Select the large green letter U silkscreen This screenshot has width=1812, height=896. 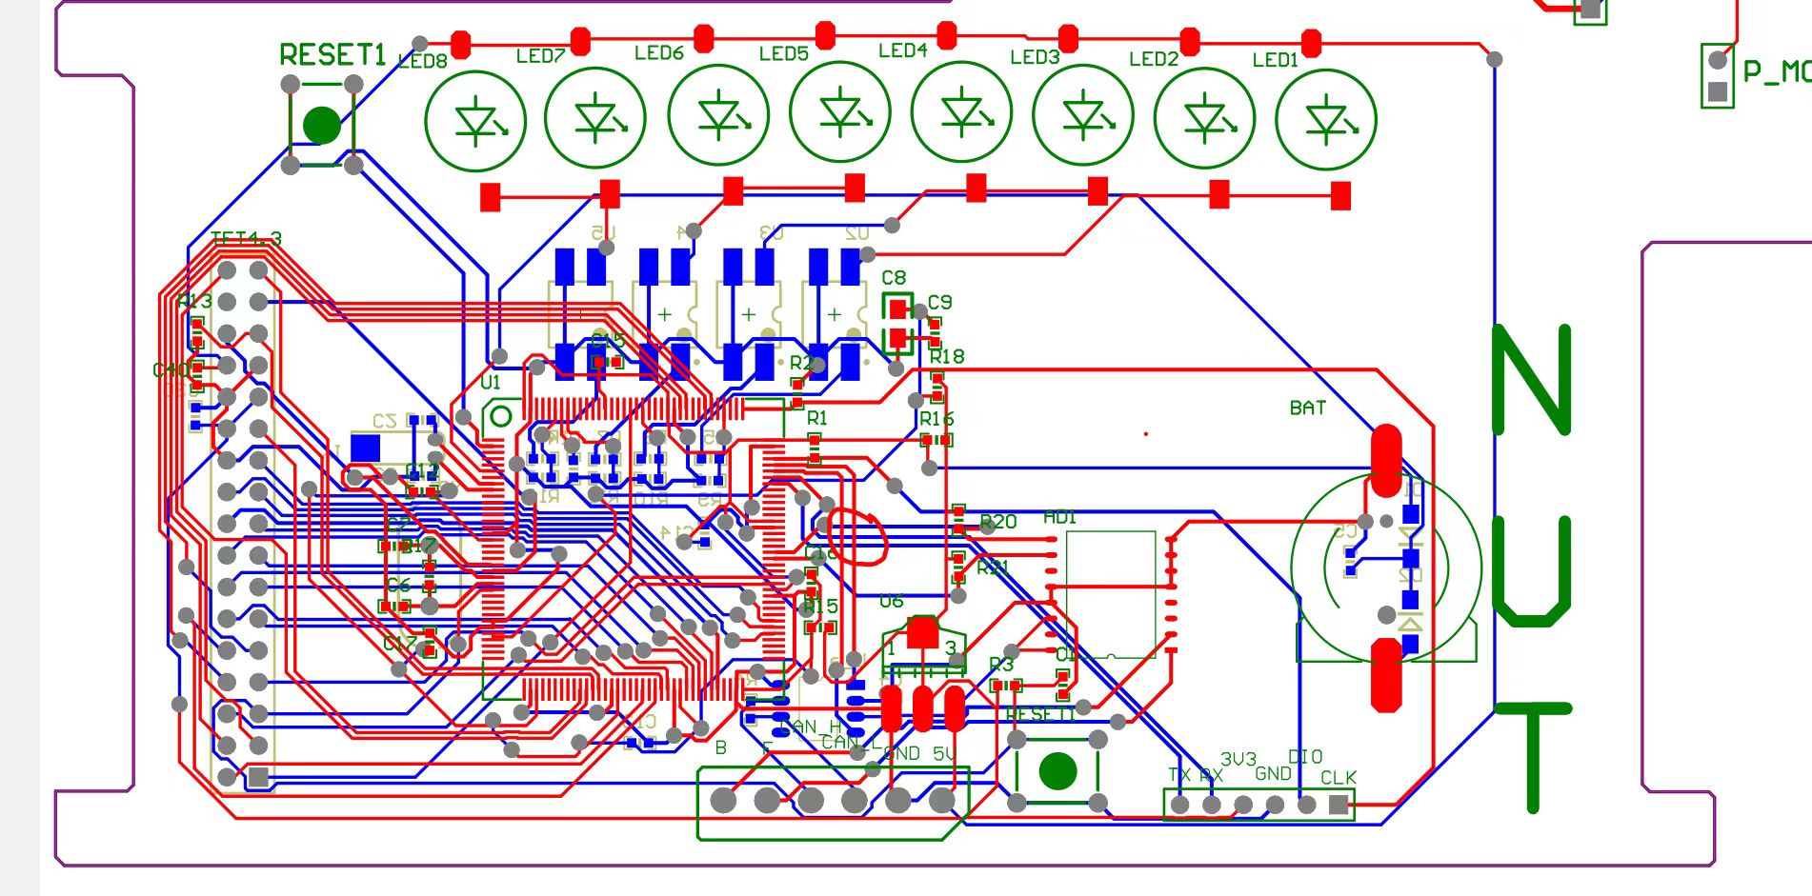click(x=1531, y=570)
